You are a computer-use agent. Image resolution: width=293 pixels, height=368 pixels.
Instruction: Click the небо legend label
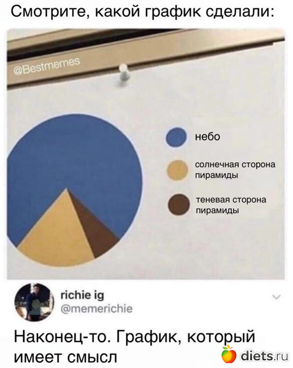click(208, 137)
